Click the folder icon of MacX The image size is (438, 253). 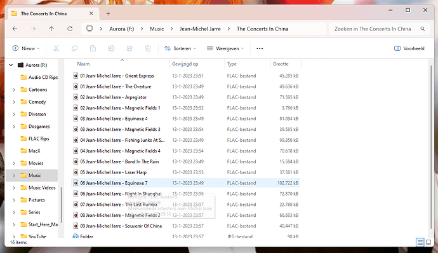pos(23,151)
